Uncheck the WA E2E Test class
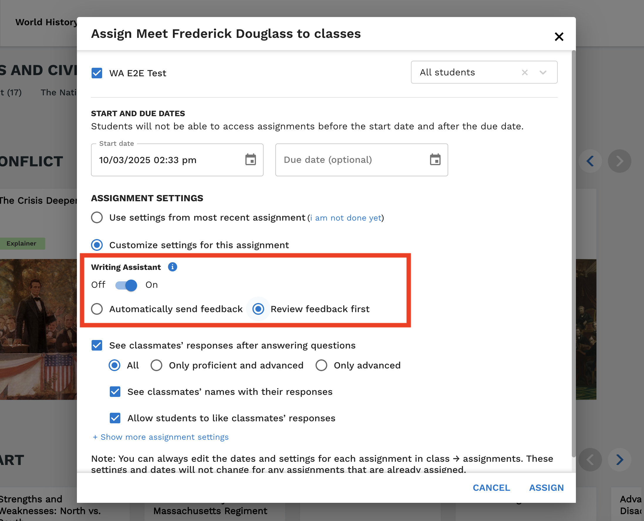Image resolution: width=644 pixels, height=521 pixels. [97, 73]
